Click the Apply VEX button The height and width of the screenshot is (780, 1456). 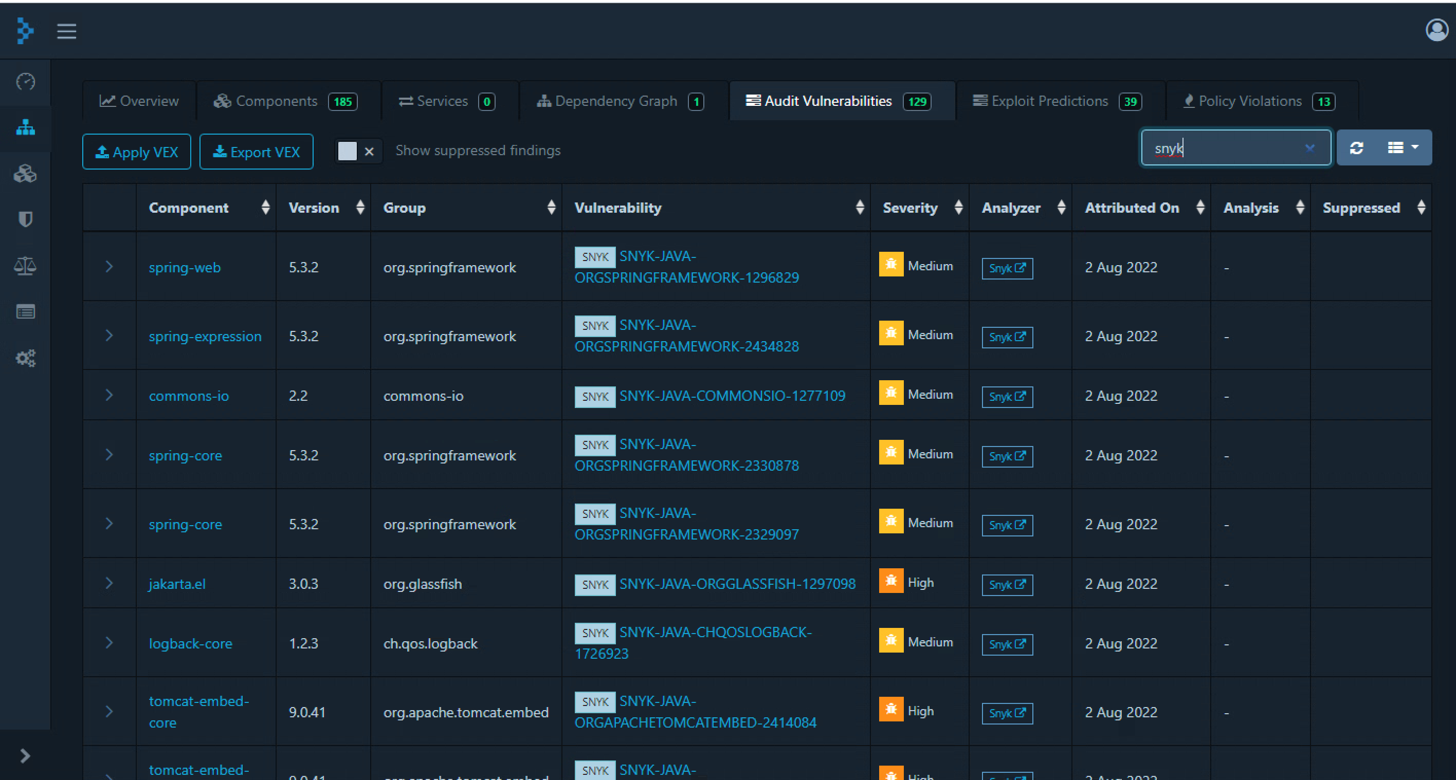137,152
